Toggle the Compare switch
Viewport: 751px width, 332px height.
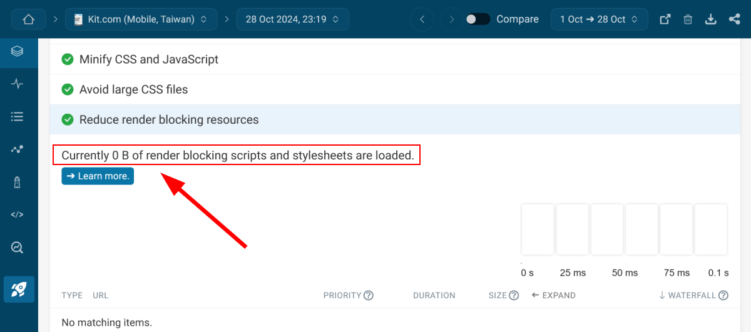pyautogui.click(x=478, y=19)
